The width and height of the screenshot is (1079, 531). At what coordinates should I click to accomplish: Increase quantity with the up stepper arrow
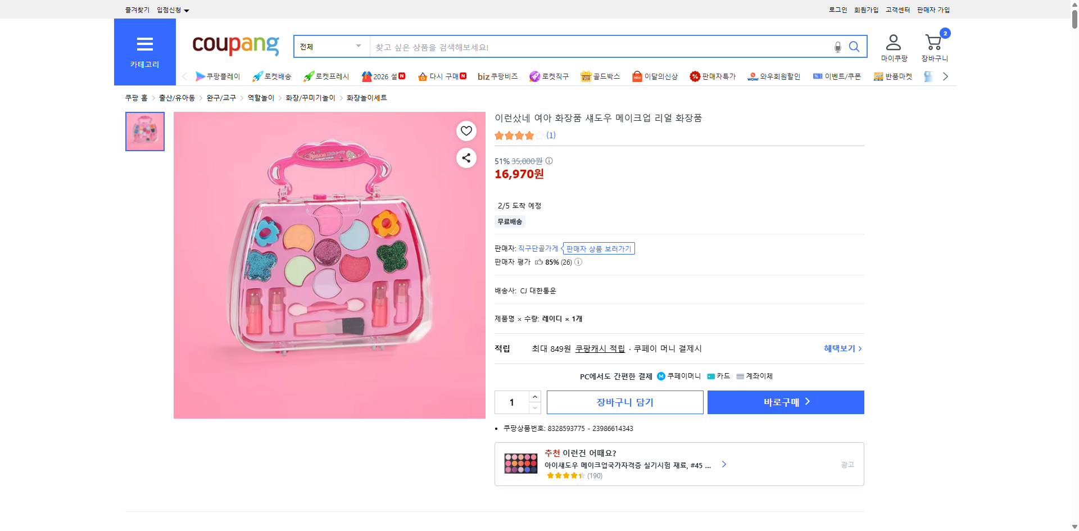point(534,397)
